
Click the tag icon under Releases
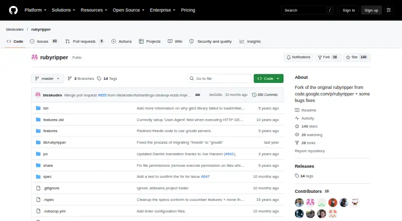click(x=297, y=176)
